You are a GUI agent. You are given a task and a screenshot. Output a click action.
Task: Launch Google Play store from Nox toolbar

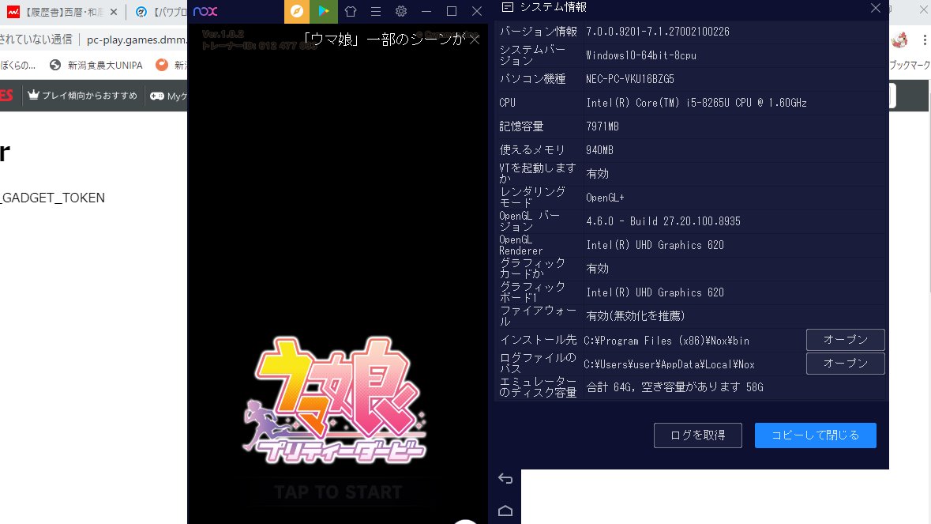coord(324,11)
